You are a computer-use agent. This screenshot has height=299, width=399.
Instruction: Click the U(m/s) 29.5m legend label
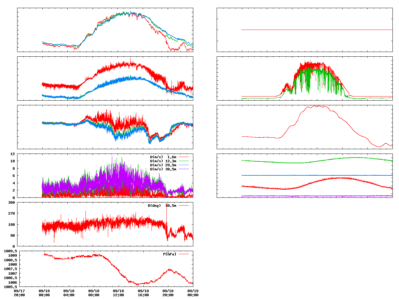point(163,165)
